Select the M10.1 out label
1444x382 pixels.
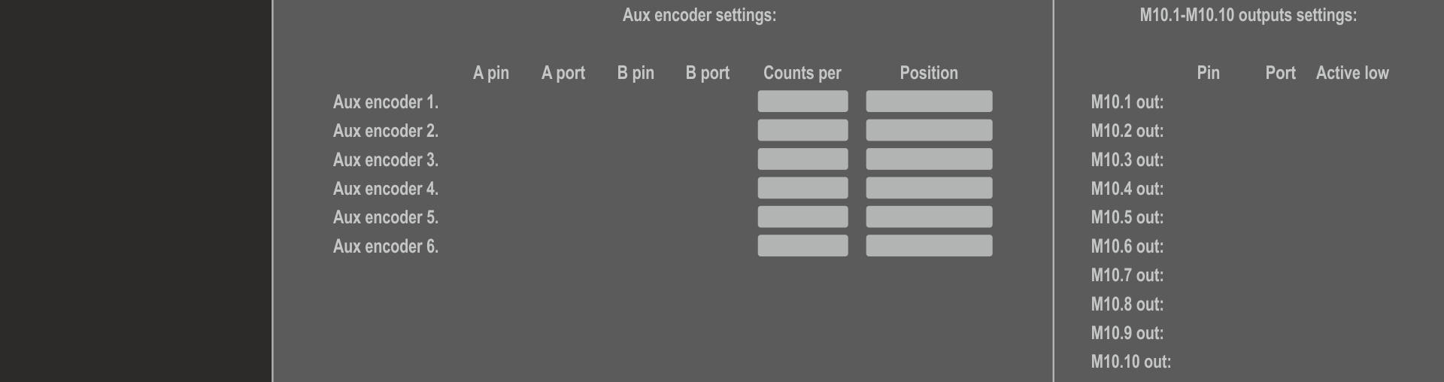pos(1127,102)
